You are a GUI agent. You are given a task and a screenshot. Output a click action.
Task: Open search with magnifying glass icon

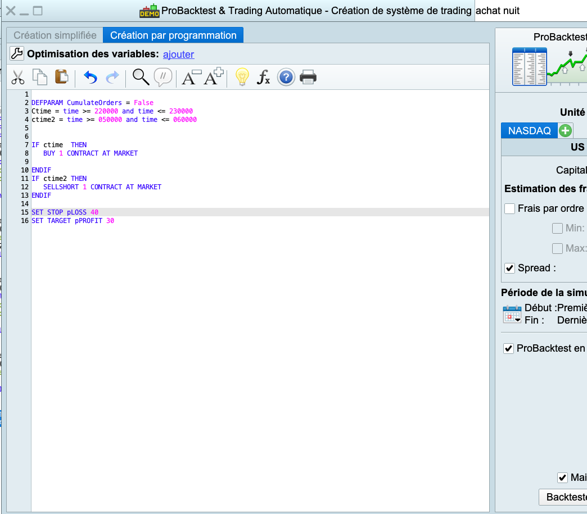[x=141, y=77]
